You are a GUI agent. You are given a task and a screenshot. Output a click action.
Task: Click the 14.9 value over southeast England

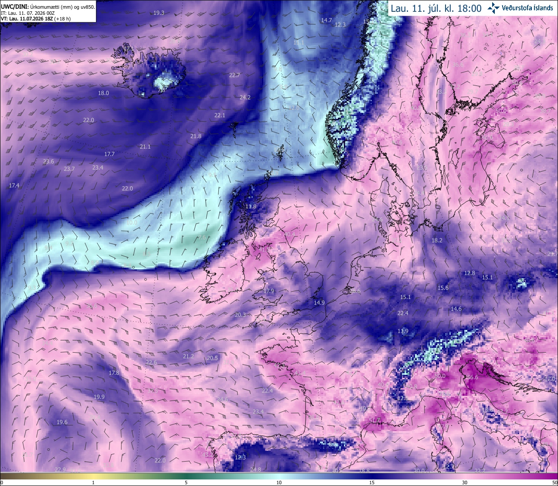click(319, 302)
